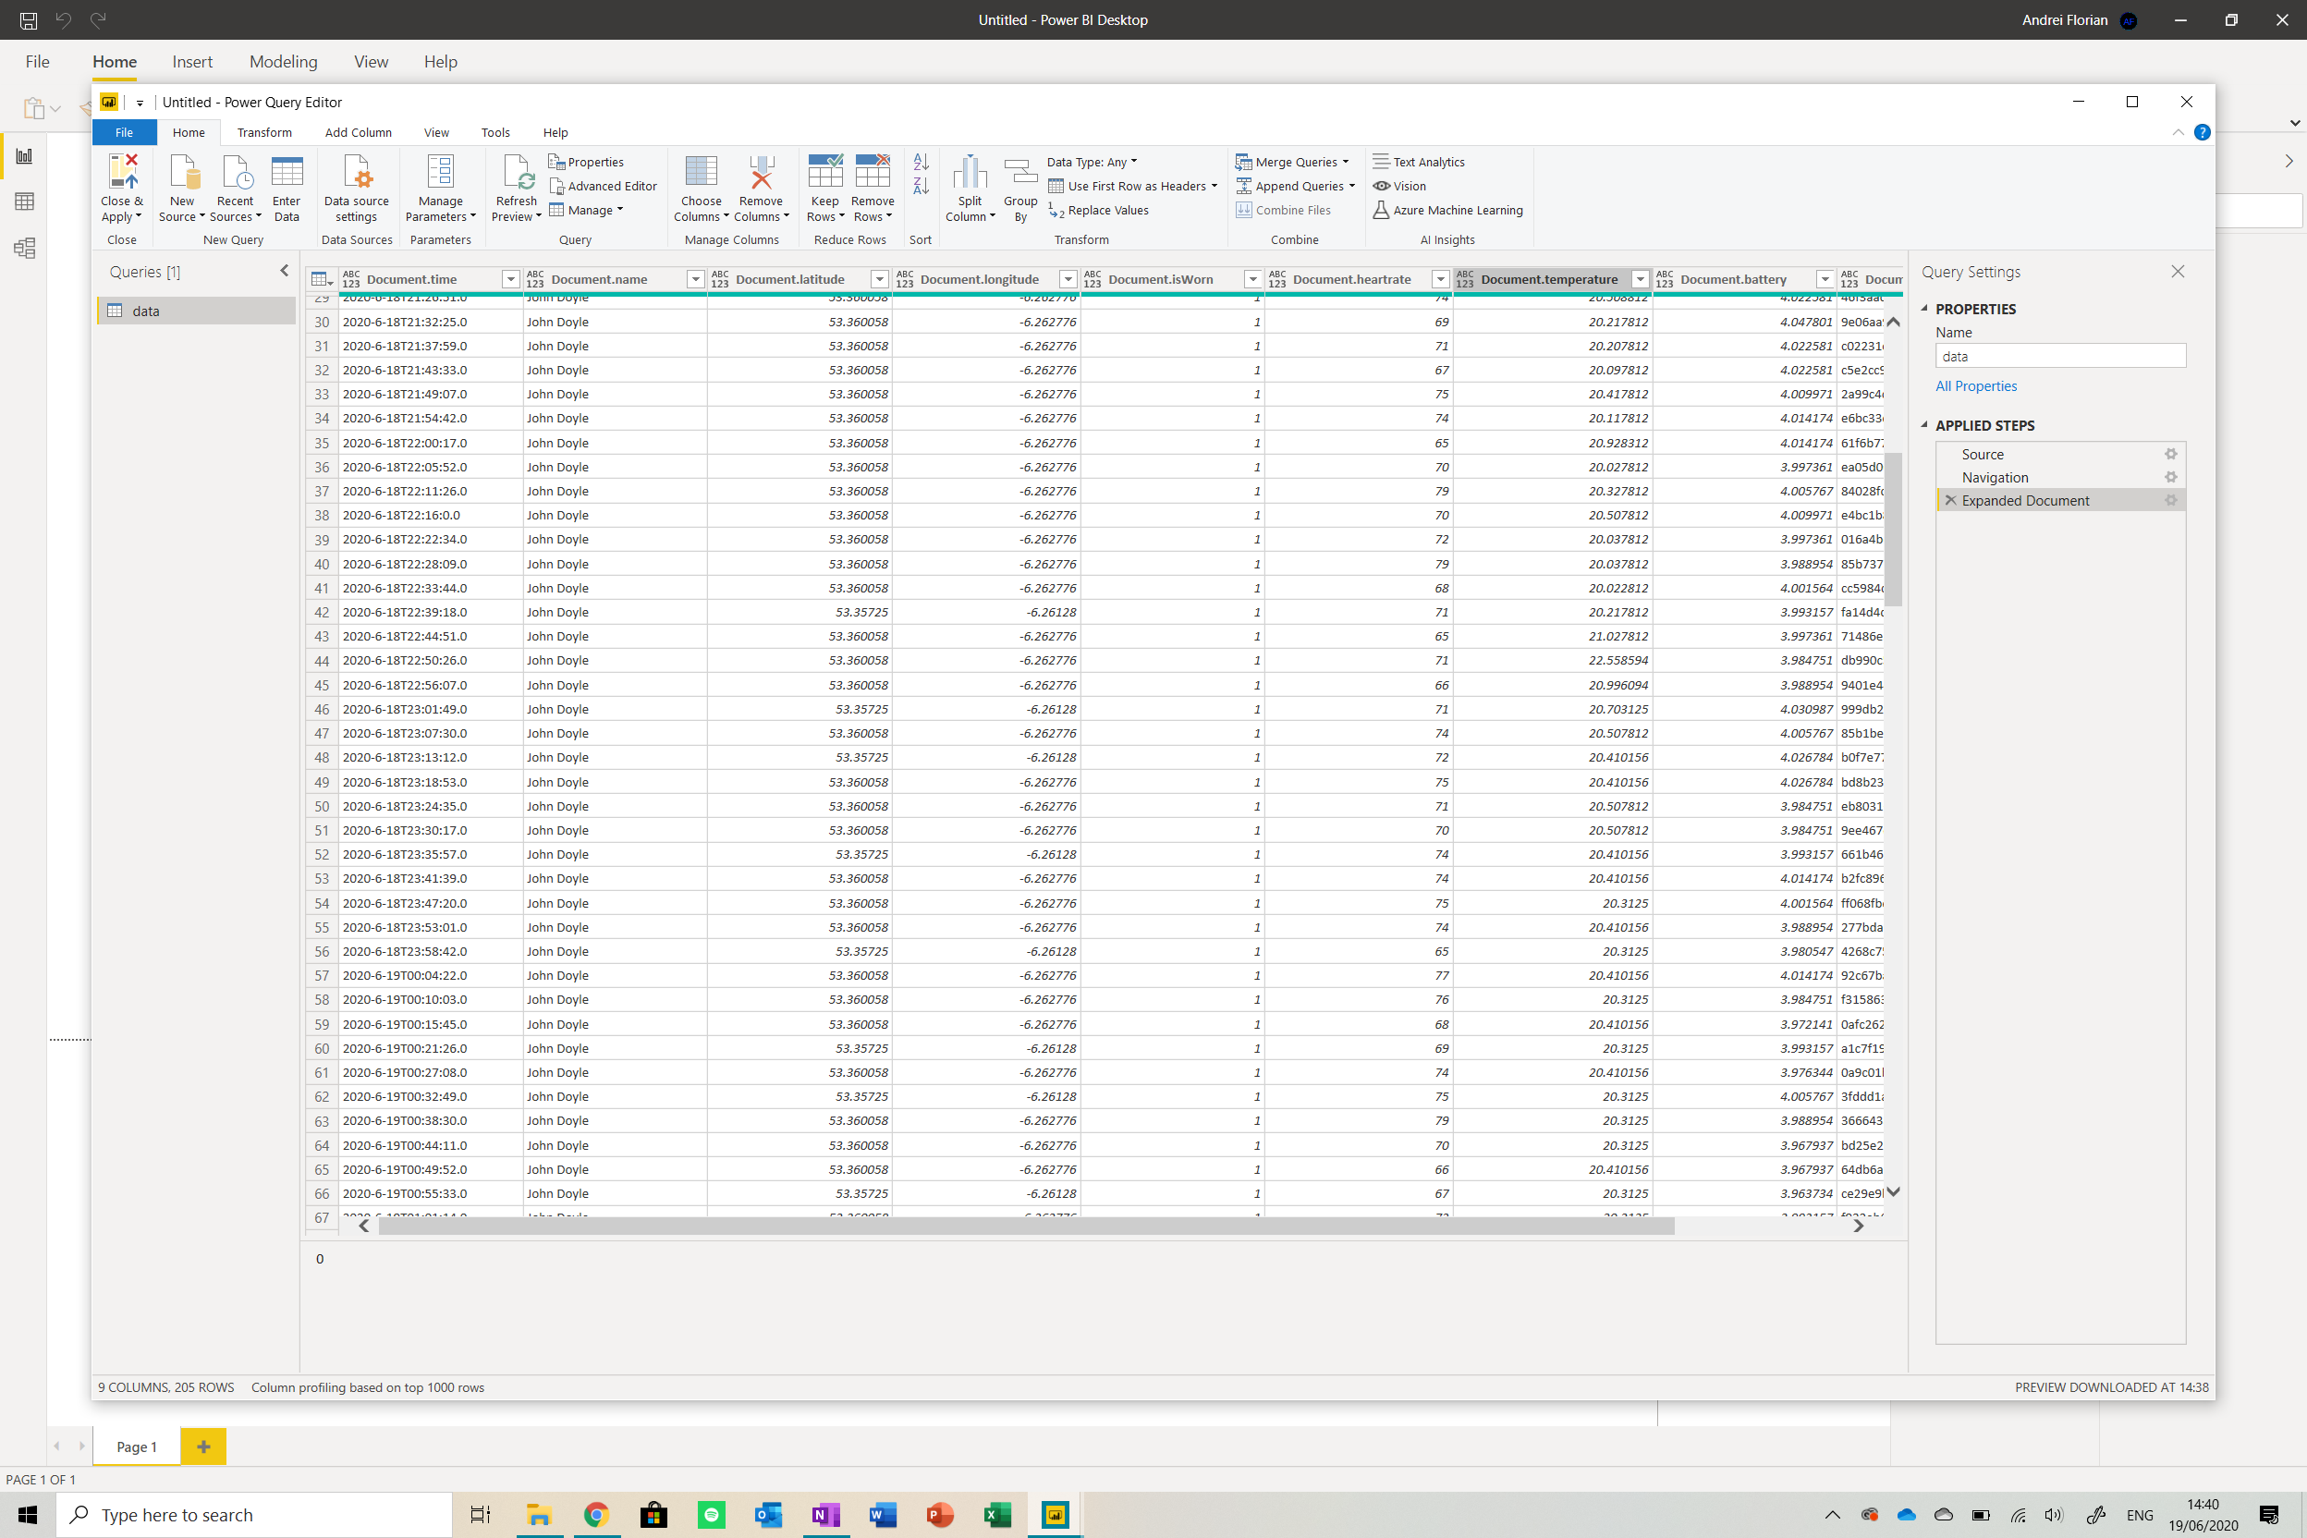Open the Enter Data tool
The image size is (2307, 1538).
(287, 173)
